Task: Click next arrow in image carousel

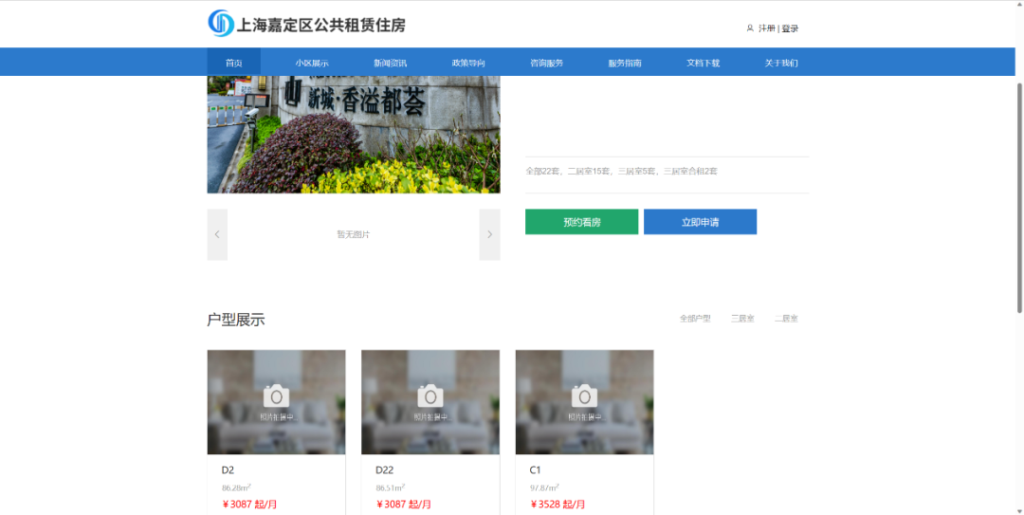Action: pos(489,234)
